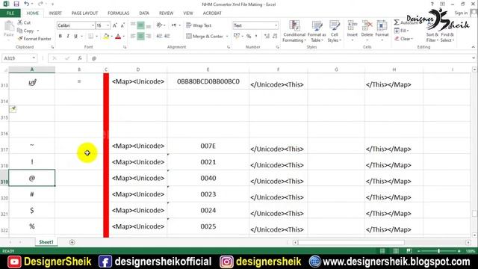This screenshot has width=478, height=269.
Task: Switch to Page Layout view
Action: (396, 251)
